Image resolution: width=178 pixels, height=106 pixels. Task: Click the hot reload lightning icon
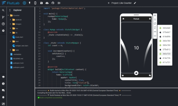30,3
